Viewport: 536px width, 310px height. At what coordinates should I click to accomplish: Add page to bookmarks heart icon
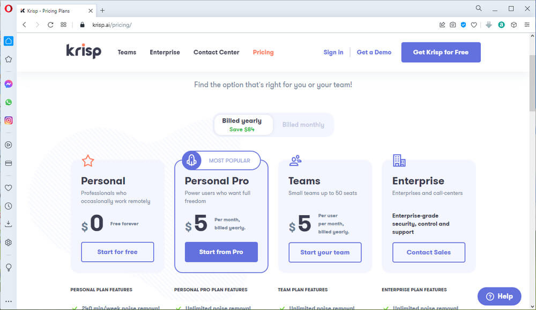click(474, 25)
